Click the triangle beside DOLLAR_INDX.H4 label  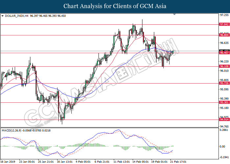[x=3, y=15]
